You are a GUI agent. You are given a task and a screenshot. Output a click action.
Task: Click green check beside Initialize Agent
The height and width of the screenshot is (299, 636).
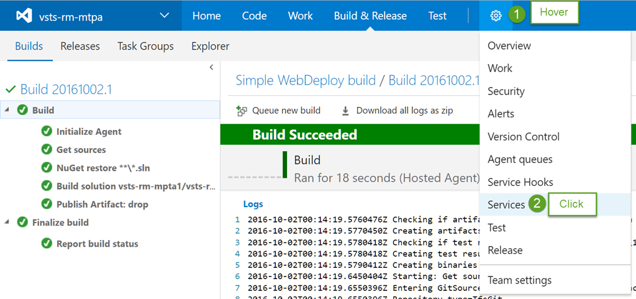pos(46,131)
